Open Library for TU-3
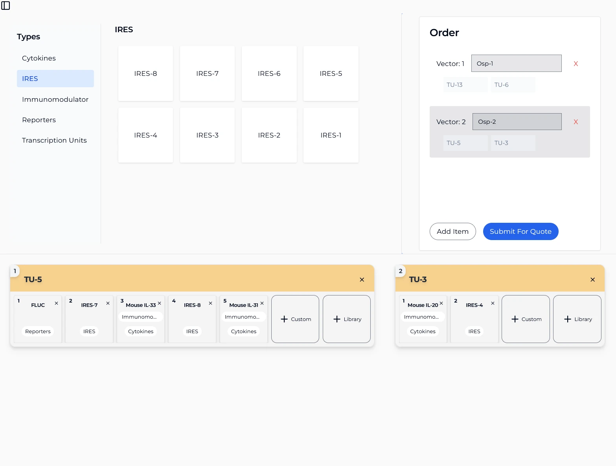The height and width of the screenshot is (466, 616). 577,319
